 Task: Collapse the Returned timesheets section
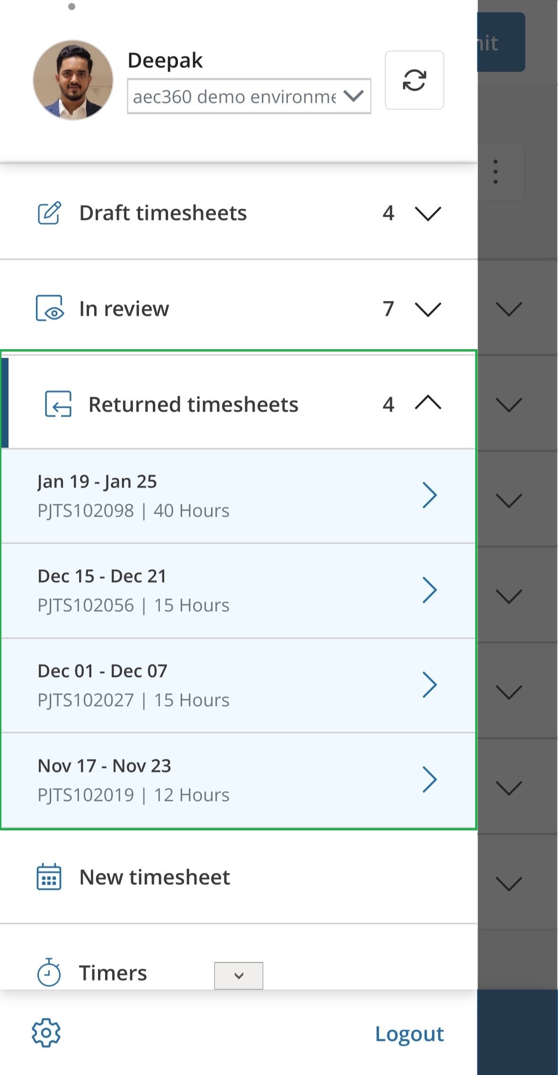tap(428, 403)
